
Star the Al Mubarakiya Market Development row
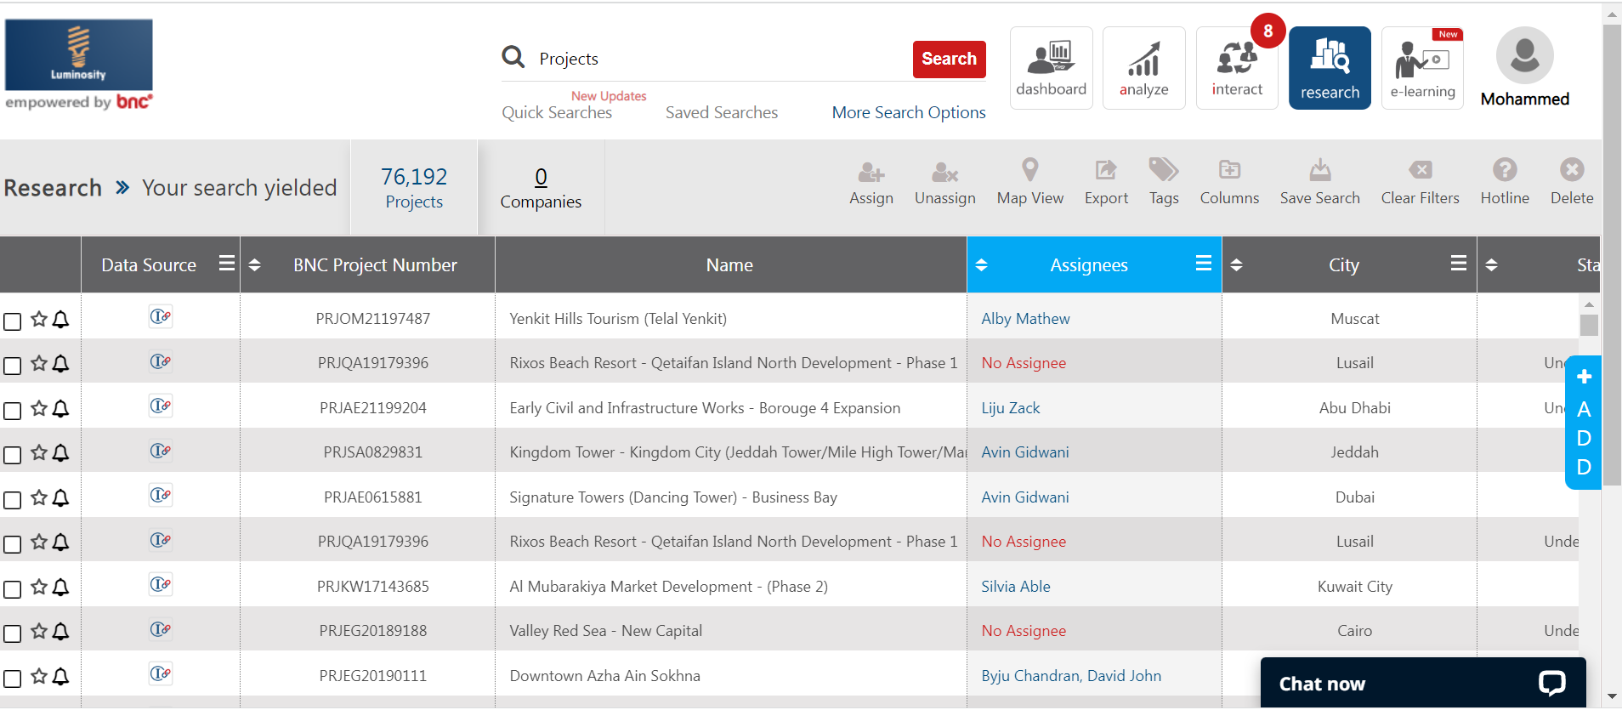(x=39, y=587)
